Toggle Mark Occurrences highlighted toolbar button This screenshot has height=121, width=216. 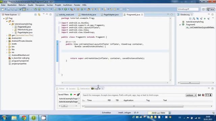24,9
